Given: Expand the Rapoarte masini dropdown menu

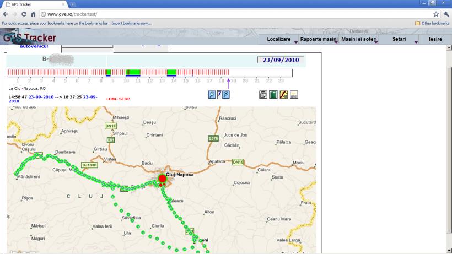Looking at the screenshot, I should [x=319, y=39].
